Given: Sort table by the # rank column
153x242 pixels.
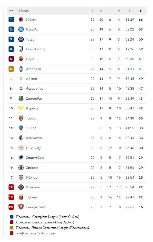Looking at the screenshot, I should [11, 11].
